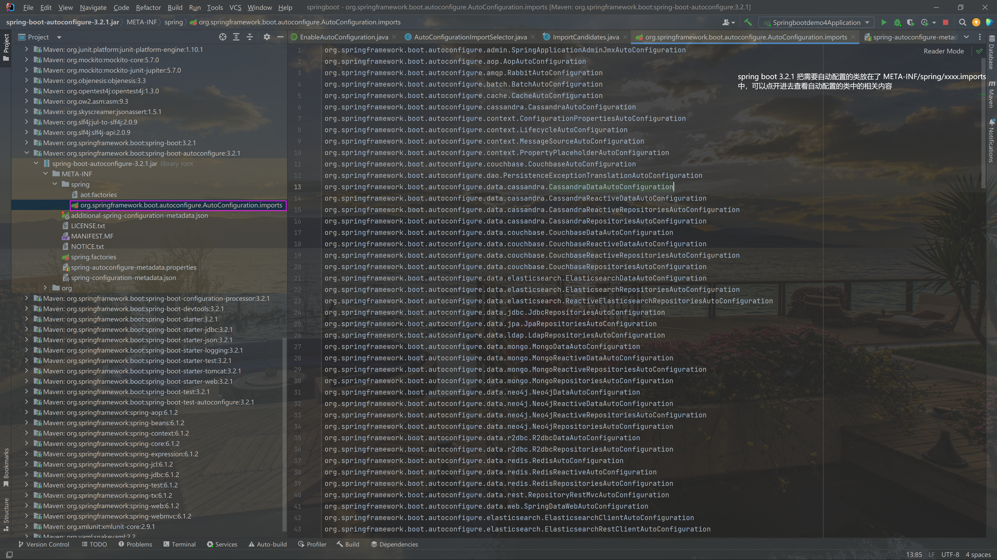The width and height of the screenshot is (997, 560).
Task: Expand spring-boot-starter-web:3.2.1 node
Action: click(x=26, y=381)
